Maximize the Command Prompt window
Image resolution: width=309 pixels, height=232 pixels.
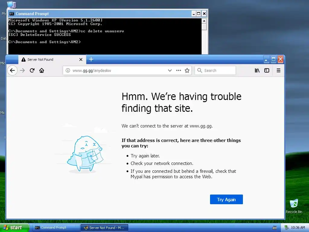pyautogui.click(x=199, y=14)
